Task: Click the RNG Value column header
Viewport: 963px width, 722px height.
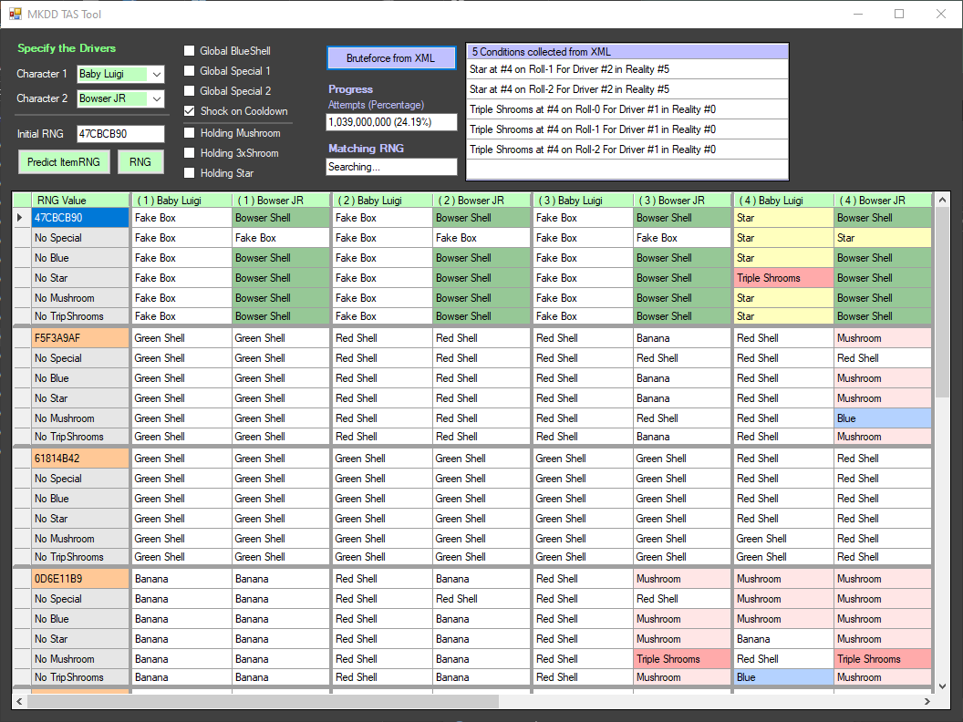Action: (x=80, y=200)
